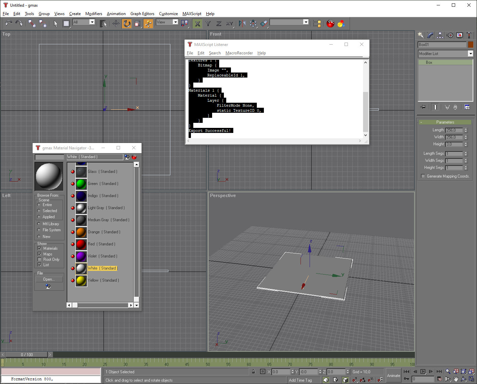Jump to the animation start frame
Image resolution: width=477 pixels, height=384 pixels.
406,372
